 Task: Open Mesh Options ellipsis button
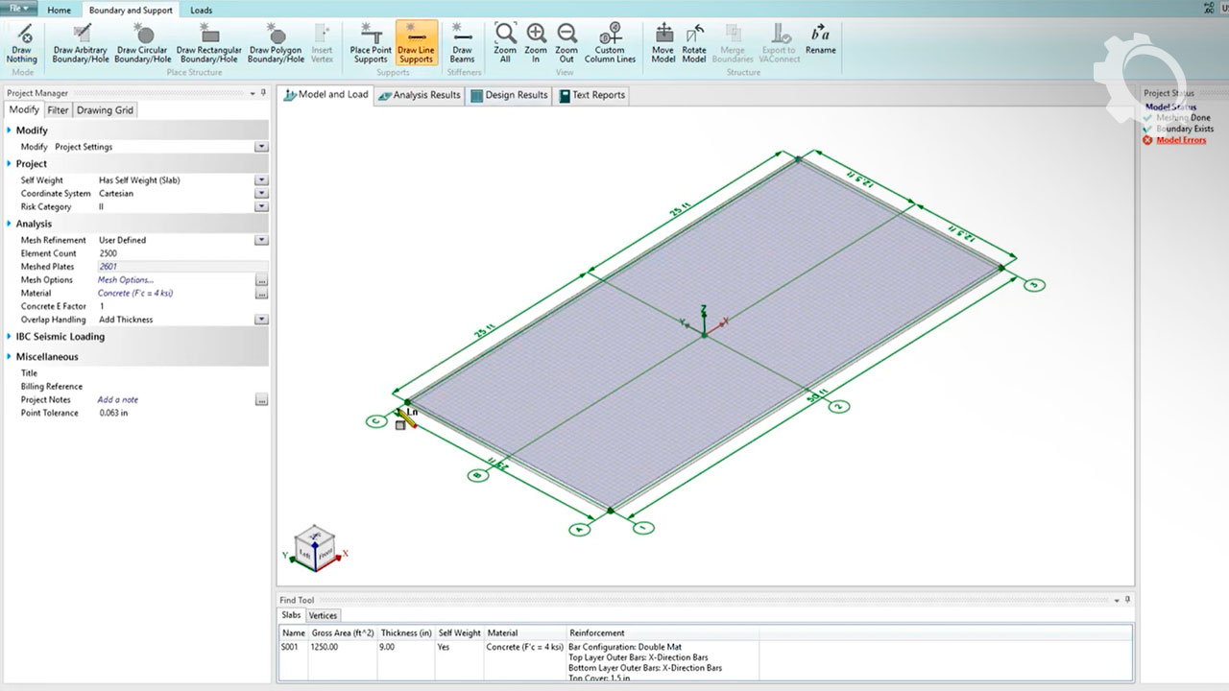pyautogui.click(x=261, y=280)
